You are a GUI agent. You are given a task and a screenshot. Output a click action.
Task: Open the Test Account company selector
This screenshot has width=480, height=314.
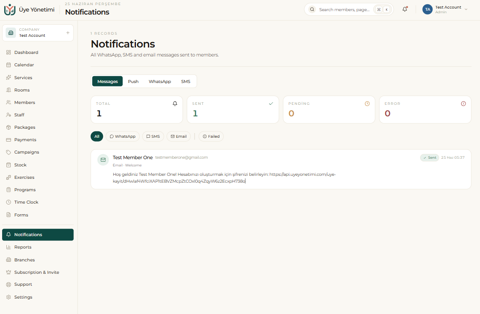click(x=38, y=33)
